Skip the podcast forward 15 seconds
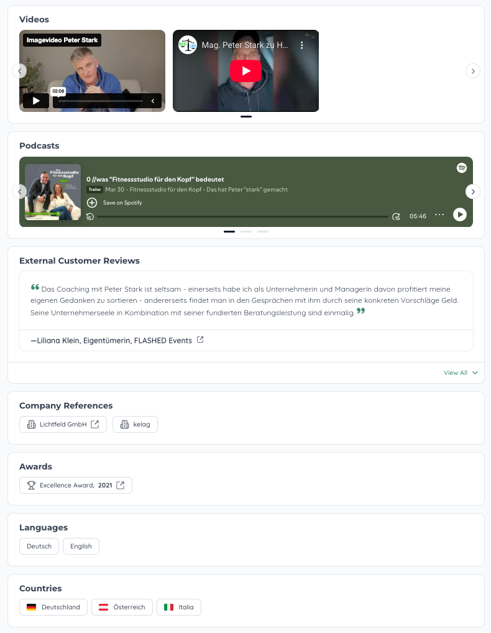Screen dimensions: 491x633 [x=396, y=216]
